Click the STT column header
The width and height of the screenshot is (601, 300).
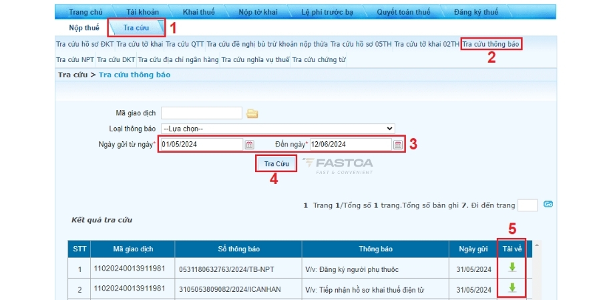79,249
